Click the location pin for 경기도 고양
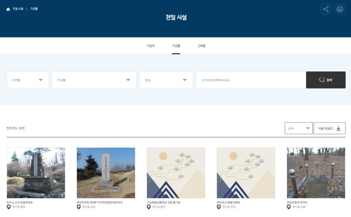351x217 pixels. 78,207
